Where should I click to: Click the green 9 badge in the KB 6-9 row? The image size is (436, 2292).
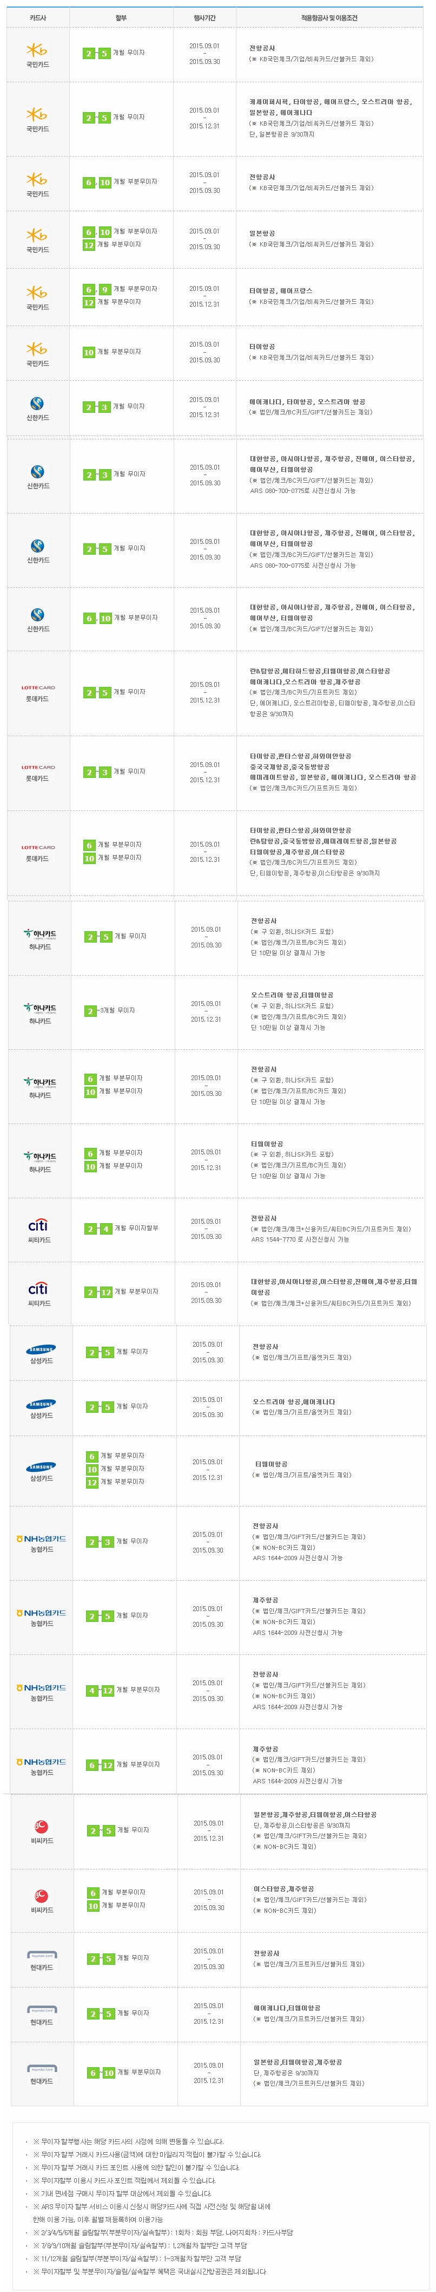click(x=104, y=290)
